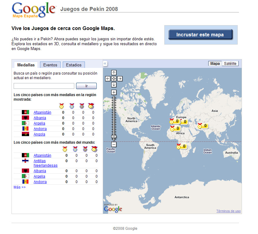258x234 pixels.
Task: Switch to Satélite view
Action: click(230, 64)
